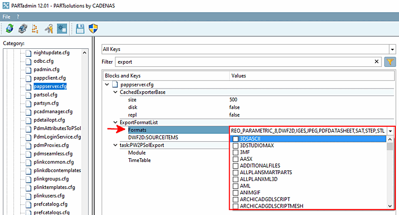The width and height of the screenshot is (399, 215).
Task: Click the format list scroll up arrow
Action: 390,139
